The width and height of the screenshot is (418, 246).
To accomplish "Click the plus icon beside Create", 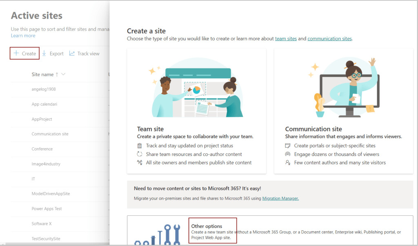I will (16, 53).
